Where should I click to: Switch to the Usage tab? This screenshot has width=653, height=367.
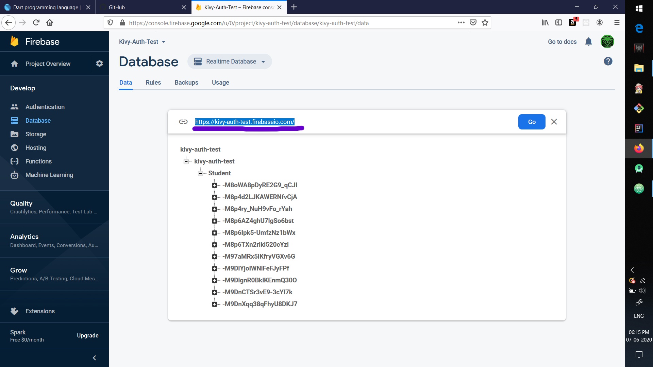click(x=220, y=83)
